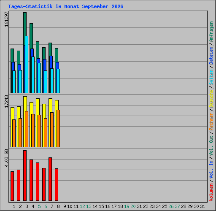Click green weekend day label 27
Image resolution: width=216 pixels, height=211 pixels.
[177, 206]
